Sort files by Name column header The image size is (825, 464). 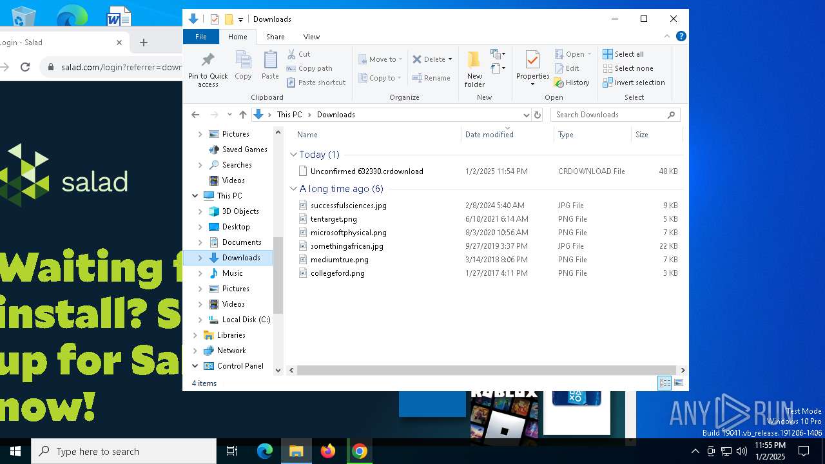tap(376, 135)
